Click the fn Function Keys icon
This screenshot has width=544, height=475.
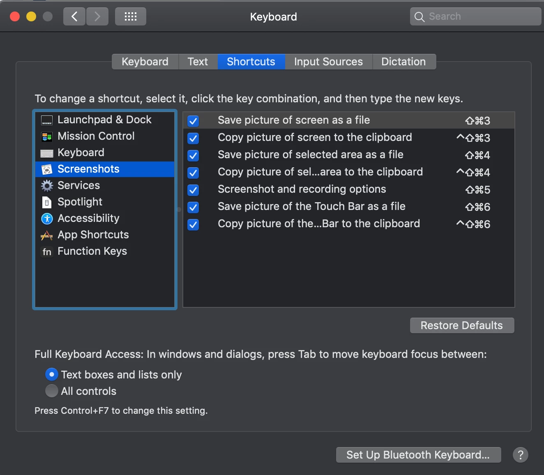click(x=47, y=251)
